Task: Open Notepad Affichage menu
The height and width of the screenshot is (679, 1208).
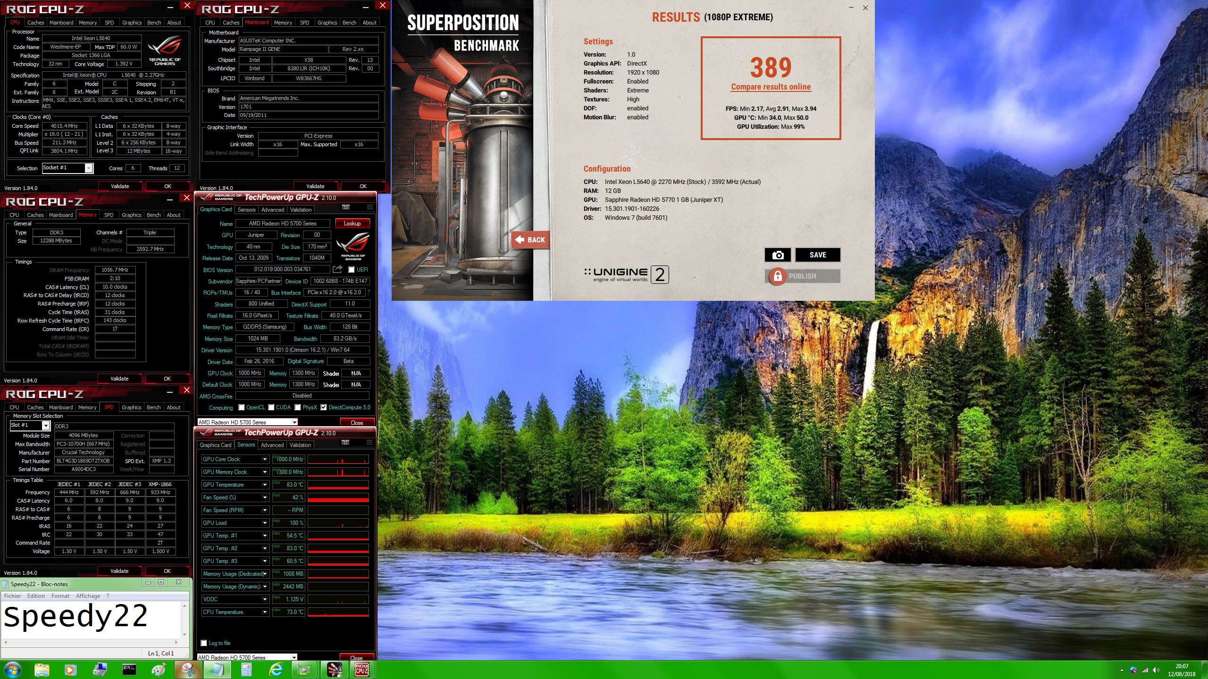Action: coord(88,596)
